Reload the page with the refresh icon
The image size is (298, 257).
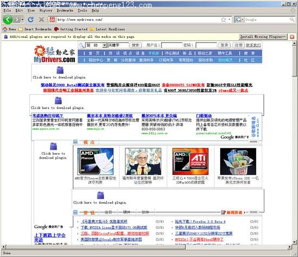click(x=30, y=19)
